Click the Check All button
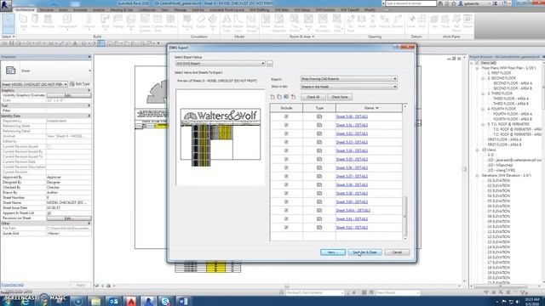Screen dimensions: 545x306 [x=313, y=97]
